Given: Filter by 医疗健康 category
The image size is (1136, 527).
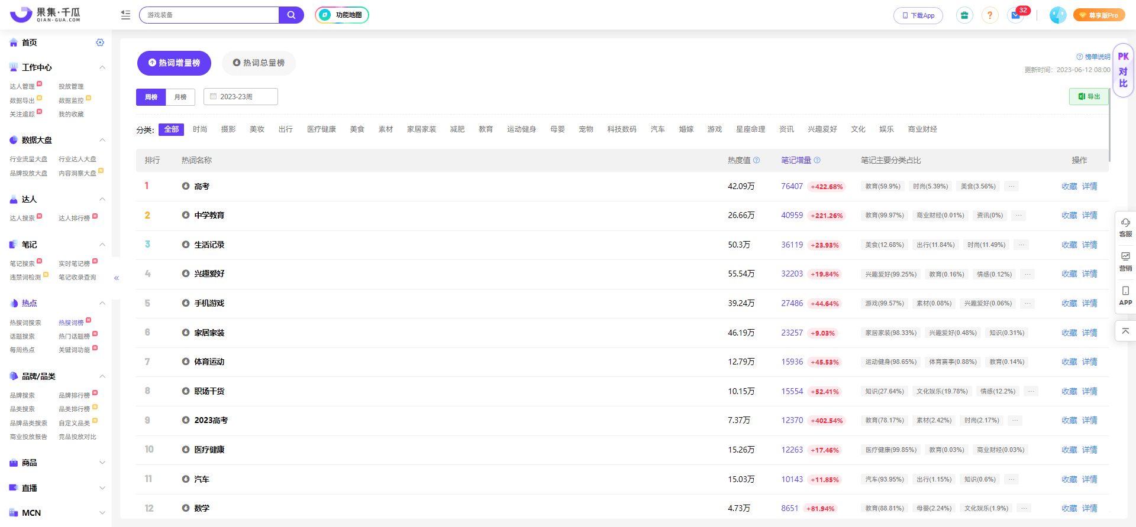Looking at the screenshot, I should (x=321, y=129).
